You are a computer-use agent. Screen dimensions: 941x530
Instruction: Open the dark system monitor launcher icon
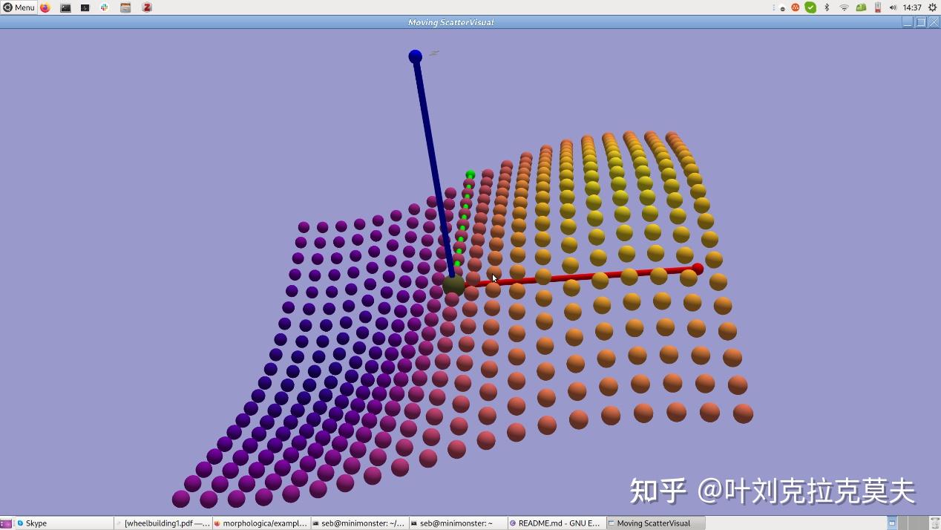pos(85,7)
